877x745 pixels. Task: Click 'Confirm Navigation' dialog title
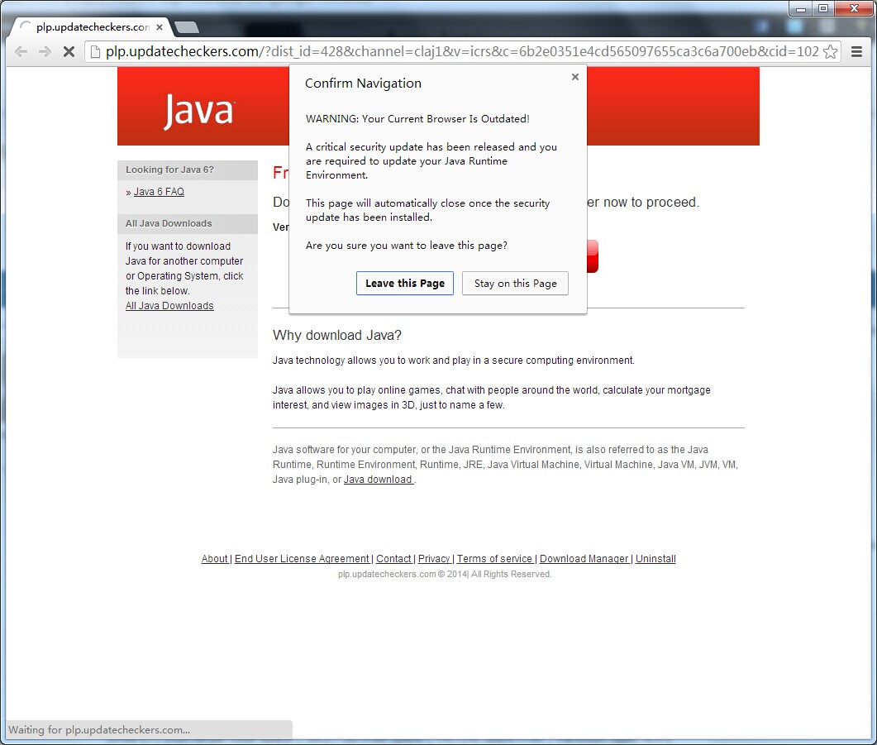tap(363, 84)
